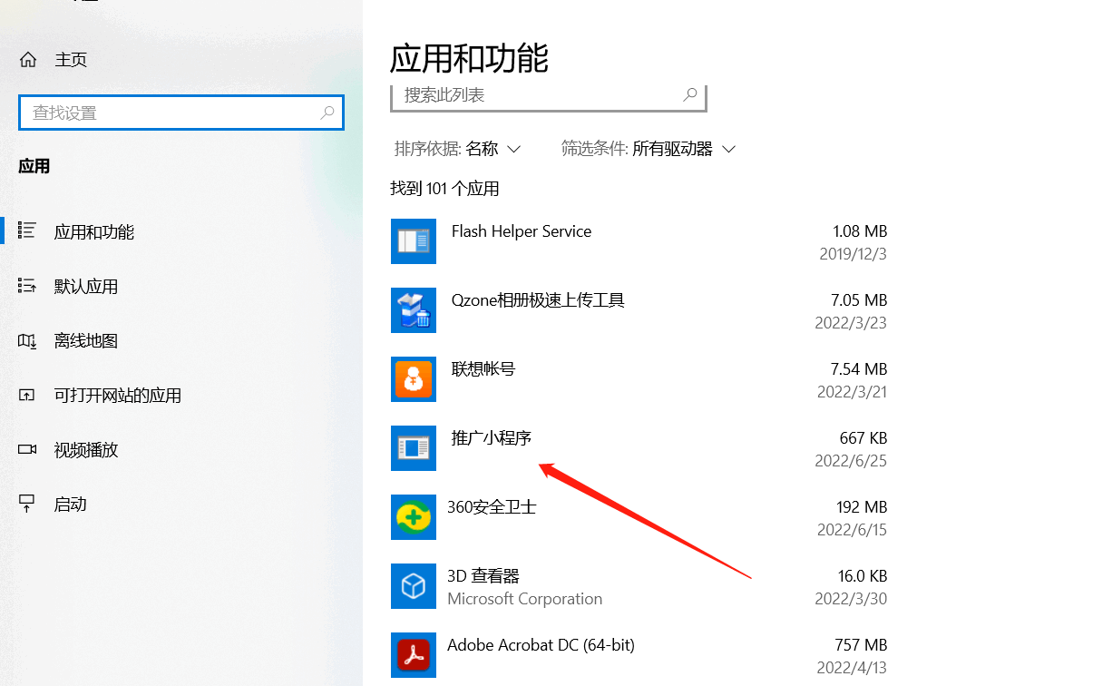Click the Flash Helper Service app icon

(414, 241)
